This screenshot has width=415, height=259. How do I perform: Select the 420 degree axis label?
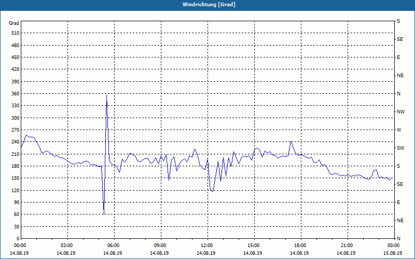(16, 69)
